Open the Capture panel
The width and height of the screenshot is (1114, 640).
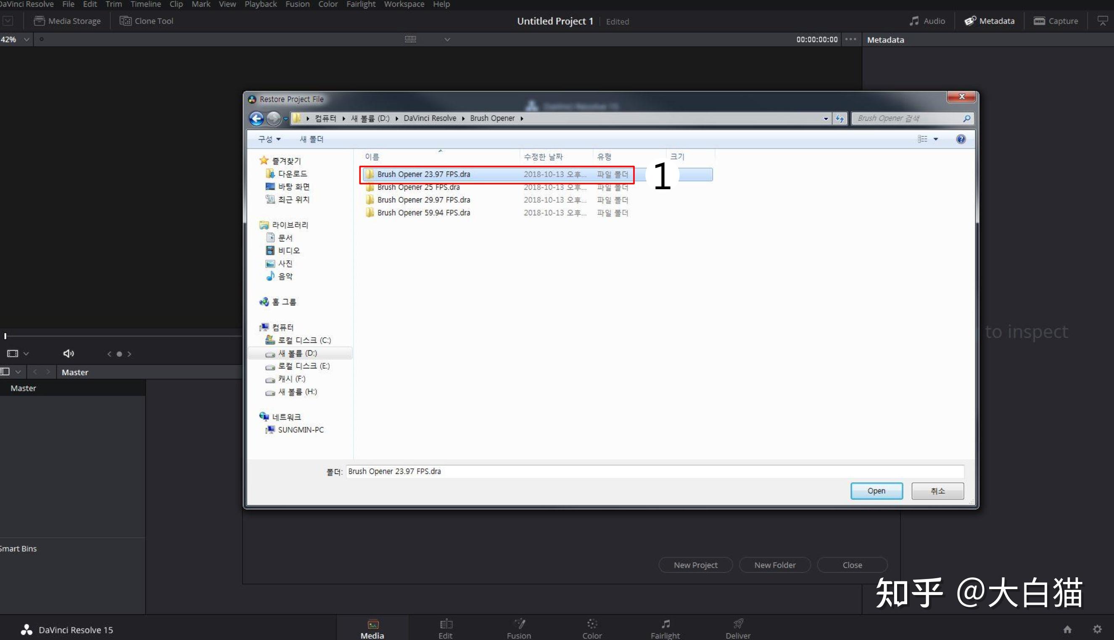tap(1056, 21)
